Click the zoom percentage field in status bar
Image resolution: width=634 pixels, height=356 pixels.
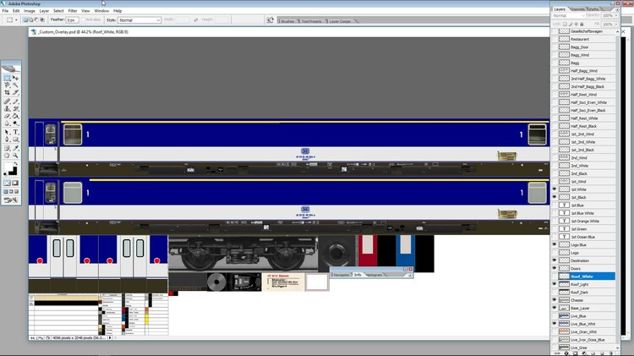36,337
